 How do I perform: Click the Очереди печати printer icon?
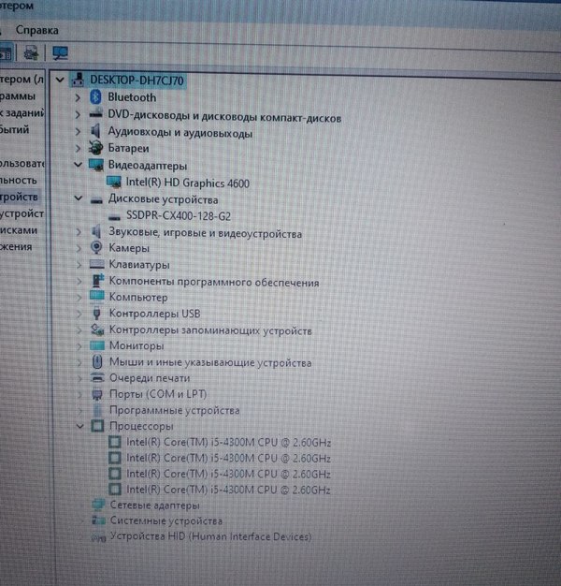tap(97, 378)
